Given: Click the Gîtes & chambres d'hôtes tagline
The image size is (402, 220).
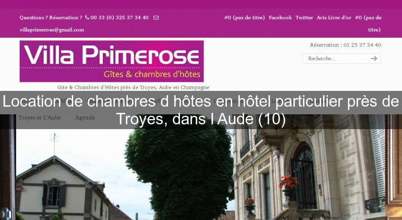Looking at the screenshot, I should 152,74.
